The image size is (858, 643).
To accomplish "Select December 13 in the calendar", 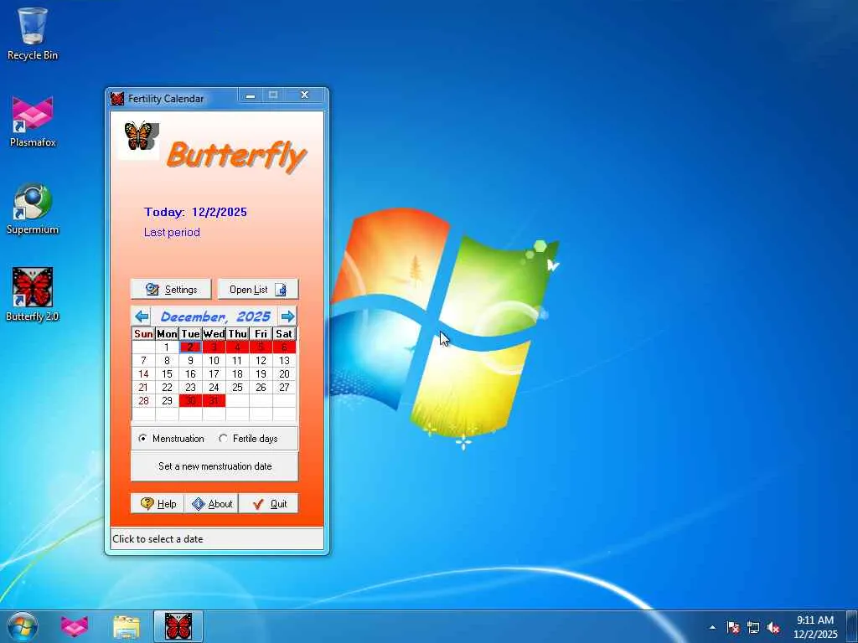I will [285, 360].
